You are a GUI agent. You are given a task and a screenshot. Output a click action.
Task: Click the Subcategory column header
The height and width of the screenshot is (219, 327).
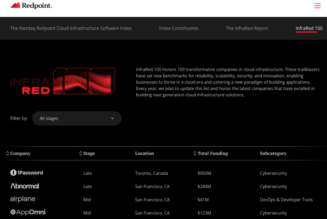click(273, 153)
